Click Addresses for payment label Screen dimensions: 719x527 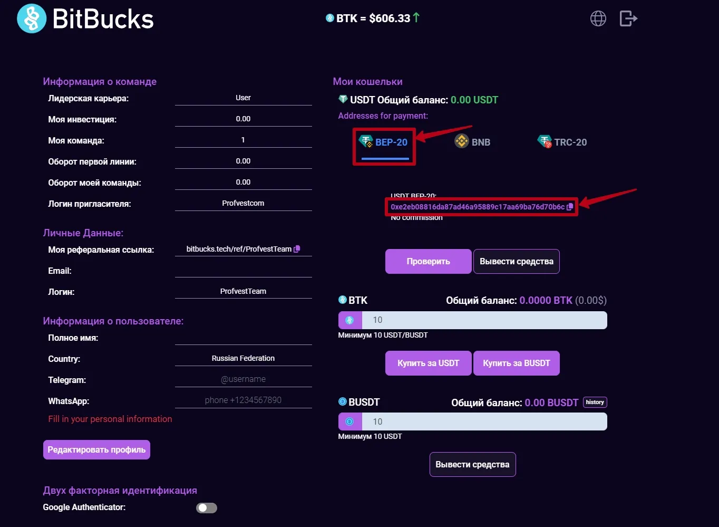pyautogui.click(x=383, y=116)
